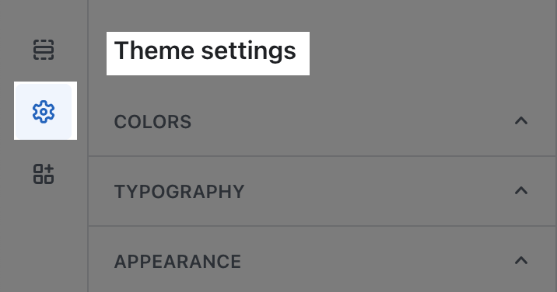Click the up arrow in APPEARANCE row
This screenshot has height=292, width=557.
tap(520, 261)
